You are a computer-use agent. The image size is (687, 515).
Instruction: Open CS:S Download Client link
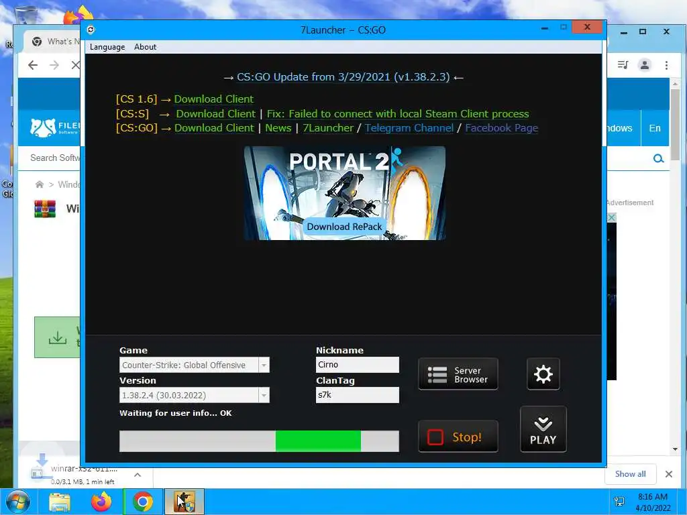click(215, 114)
